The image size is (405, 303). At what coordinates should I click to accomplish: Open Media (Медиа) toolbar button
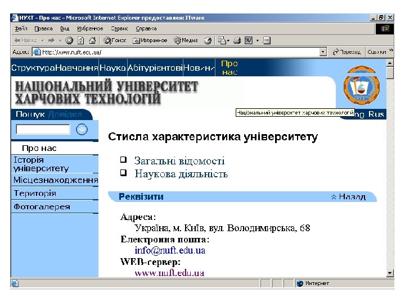(186, 40)
